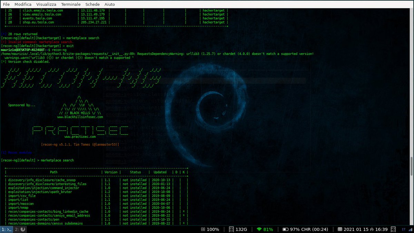Image resolution: width=414 pixels, height=233 pixels.
Task: Click the signal bars tray icon
Action: click(411, 230)
